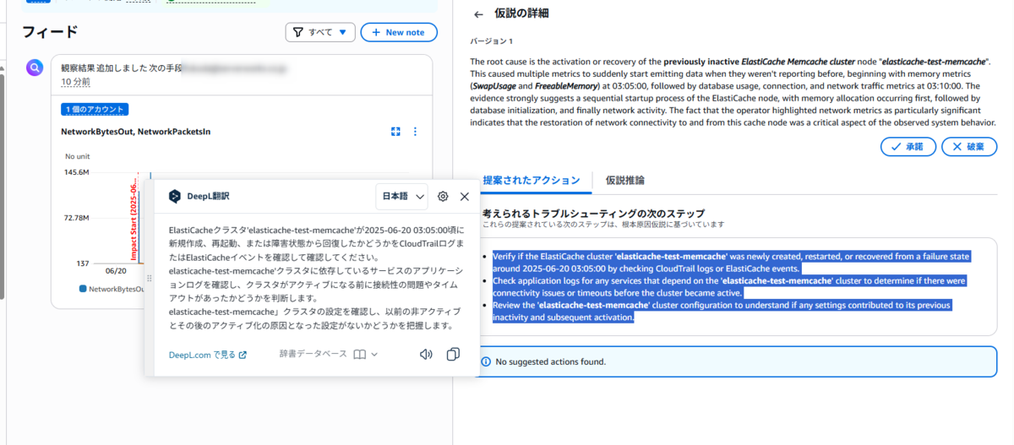Click the root cause description paragraph
The image size is (1014, 445).
733,92
